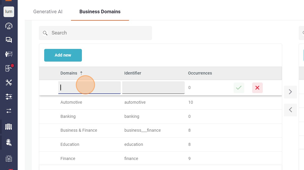Click the Add new button

[63, 55]
